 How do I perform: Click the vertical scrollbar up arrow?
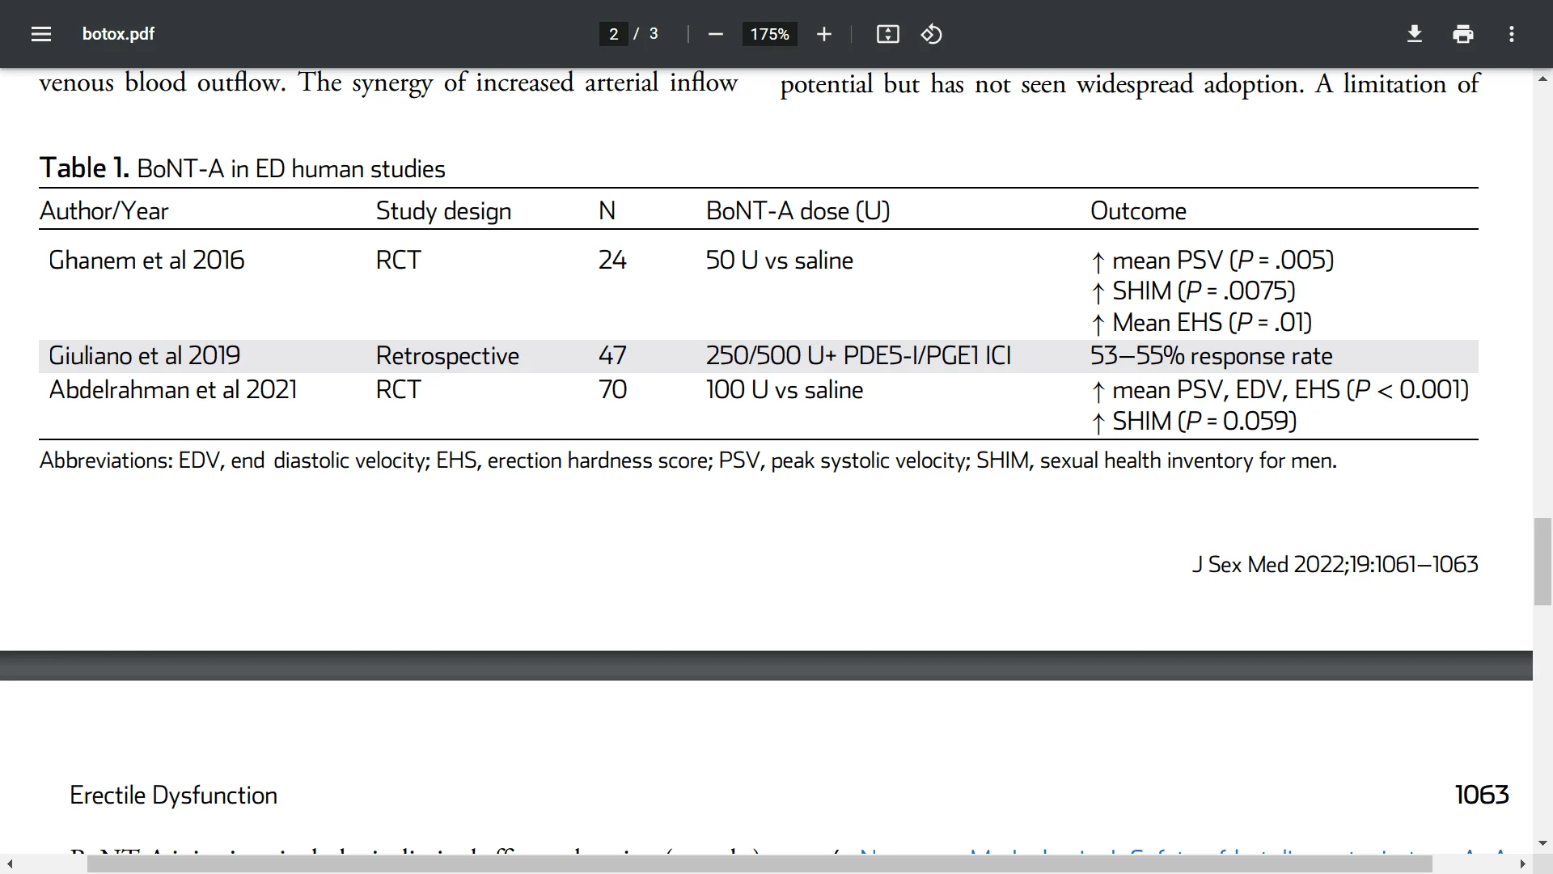point(1542,79)
